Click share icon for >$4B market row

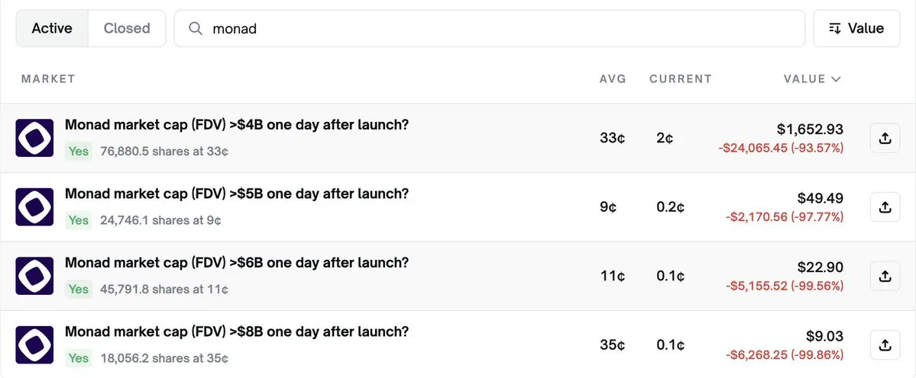tap(885, 138)
